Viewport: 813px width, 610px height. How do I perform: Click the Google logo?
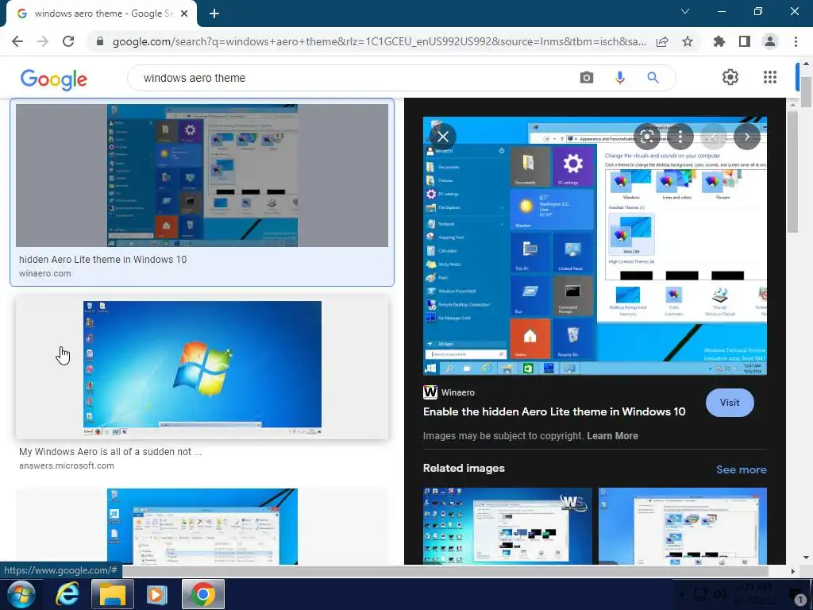coord(54,79)
